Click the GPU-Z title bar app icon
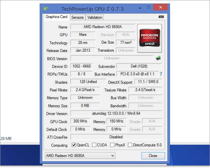 click(46, 9)
